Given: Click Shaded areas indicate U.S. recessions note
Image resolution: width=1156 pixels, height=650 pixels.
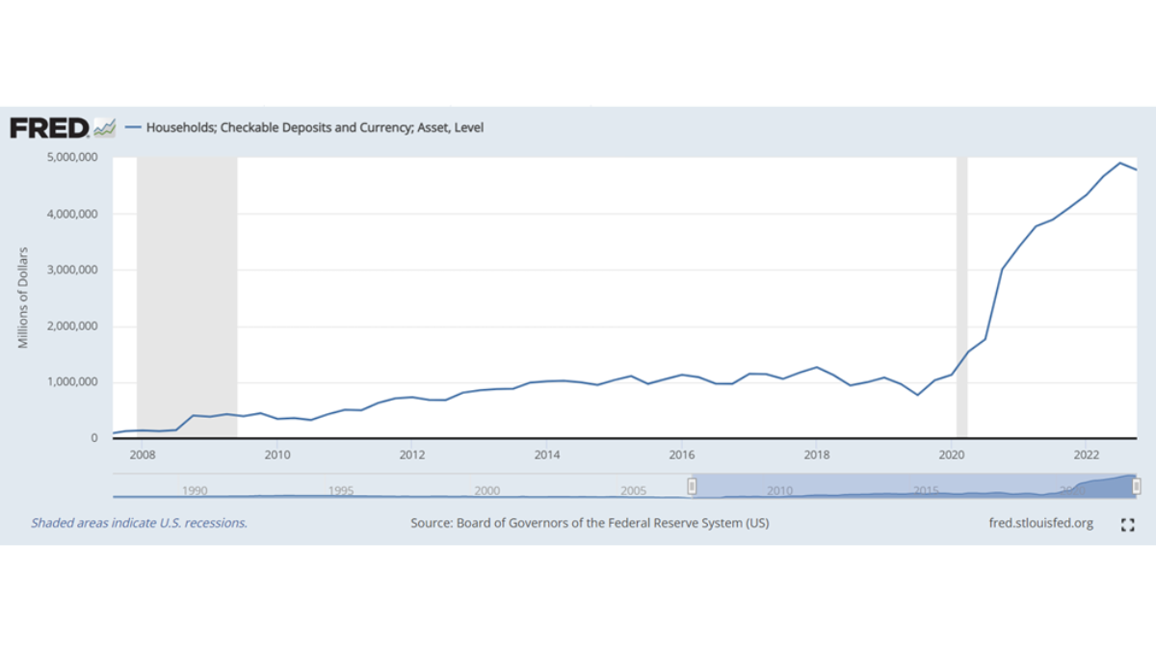Looking at the screenshot, I should click(140, 523).
